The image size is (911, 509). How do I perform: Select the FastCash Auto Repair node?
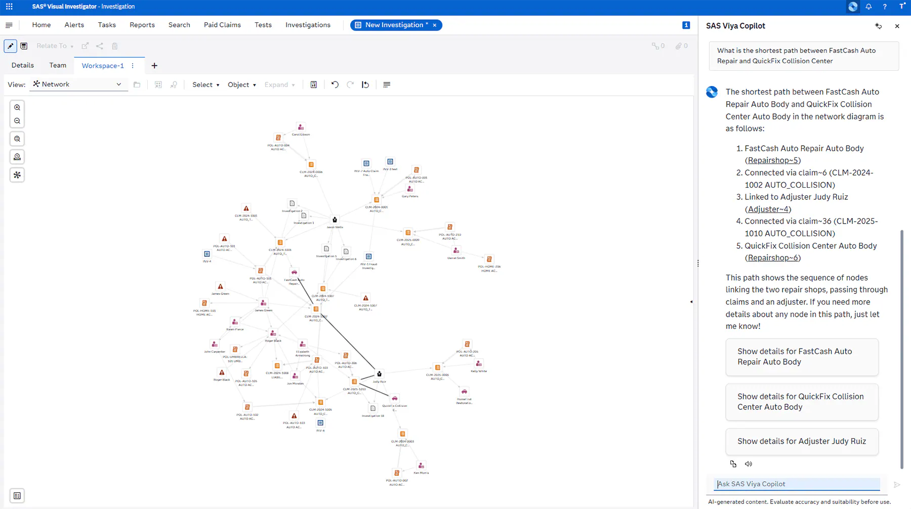click(294, 272)
